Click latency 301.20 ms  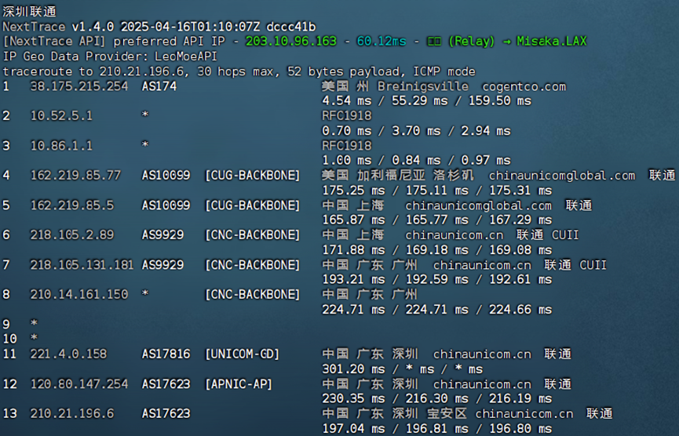coord(353,369)
